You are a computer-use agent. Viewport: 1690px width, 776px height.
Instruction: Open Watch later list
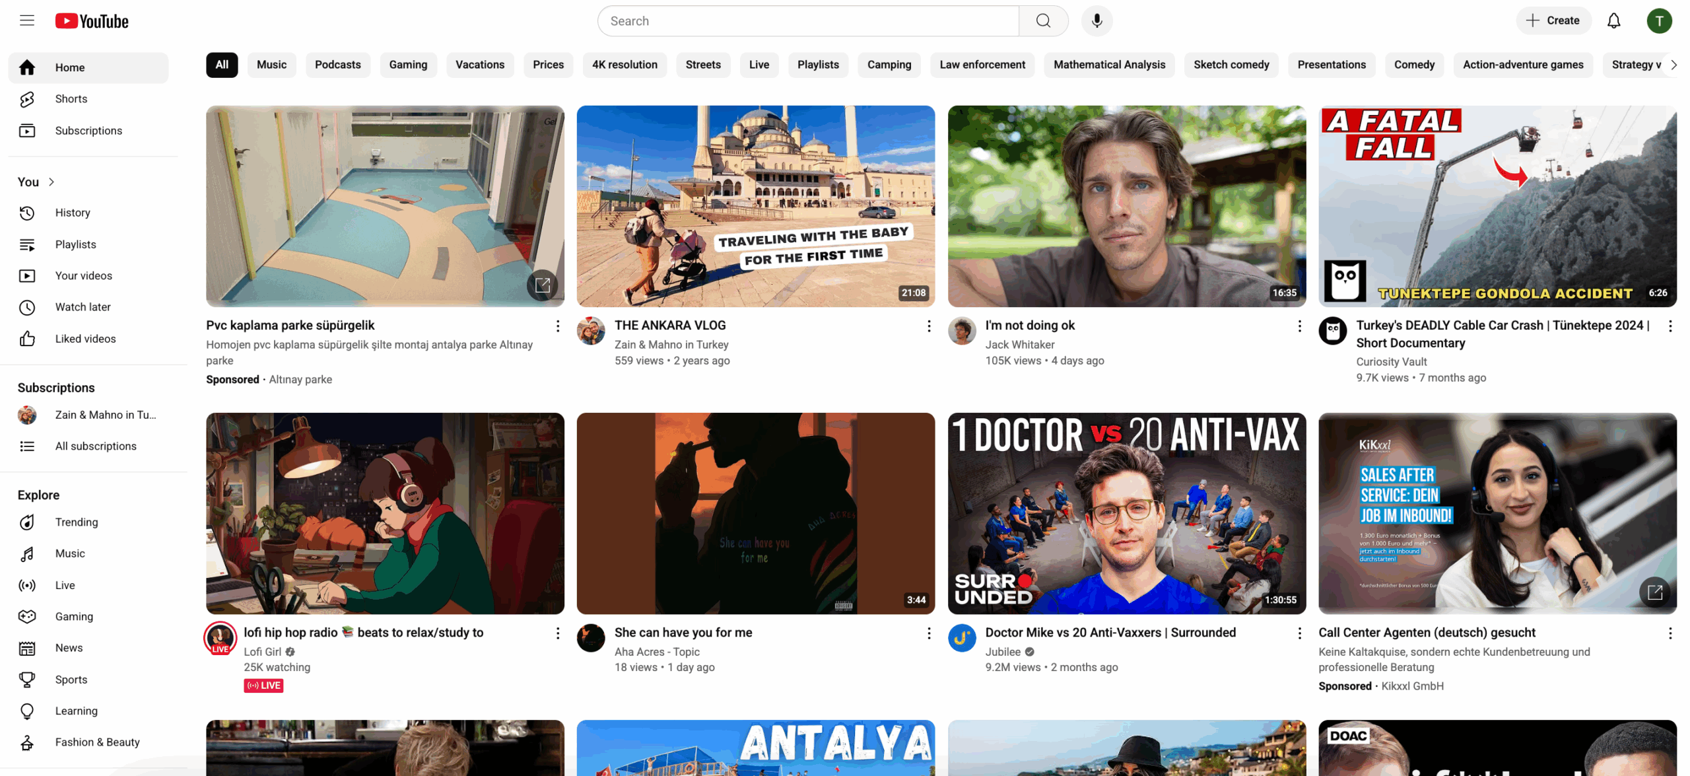pyautogui.click(x=88, y=307)
